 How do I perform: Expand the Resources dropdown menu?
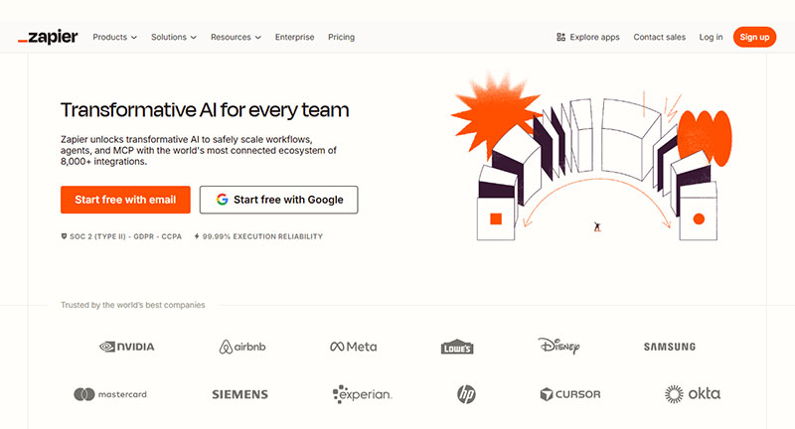pos(236,37)
